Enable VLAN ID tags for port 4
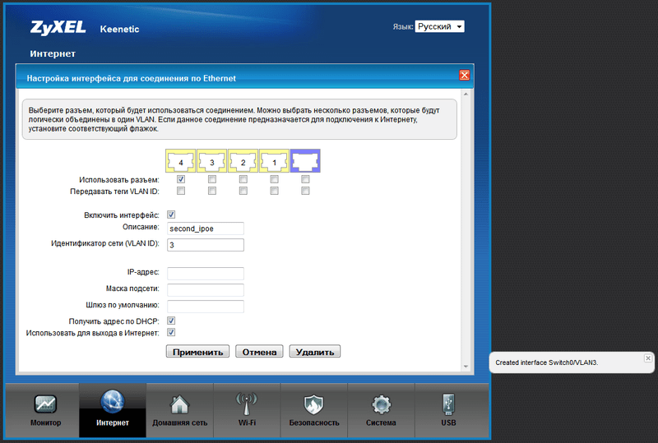This screenshot has width=658, height=443. coord(181,191)
